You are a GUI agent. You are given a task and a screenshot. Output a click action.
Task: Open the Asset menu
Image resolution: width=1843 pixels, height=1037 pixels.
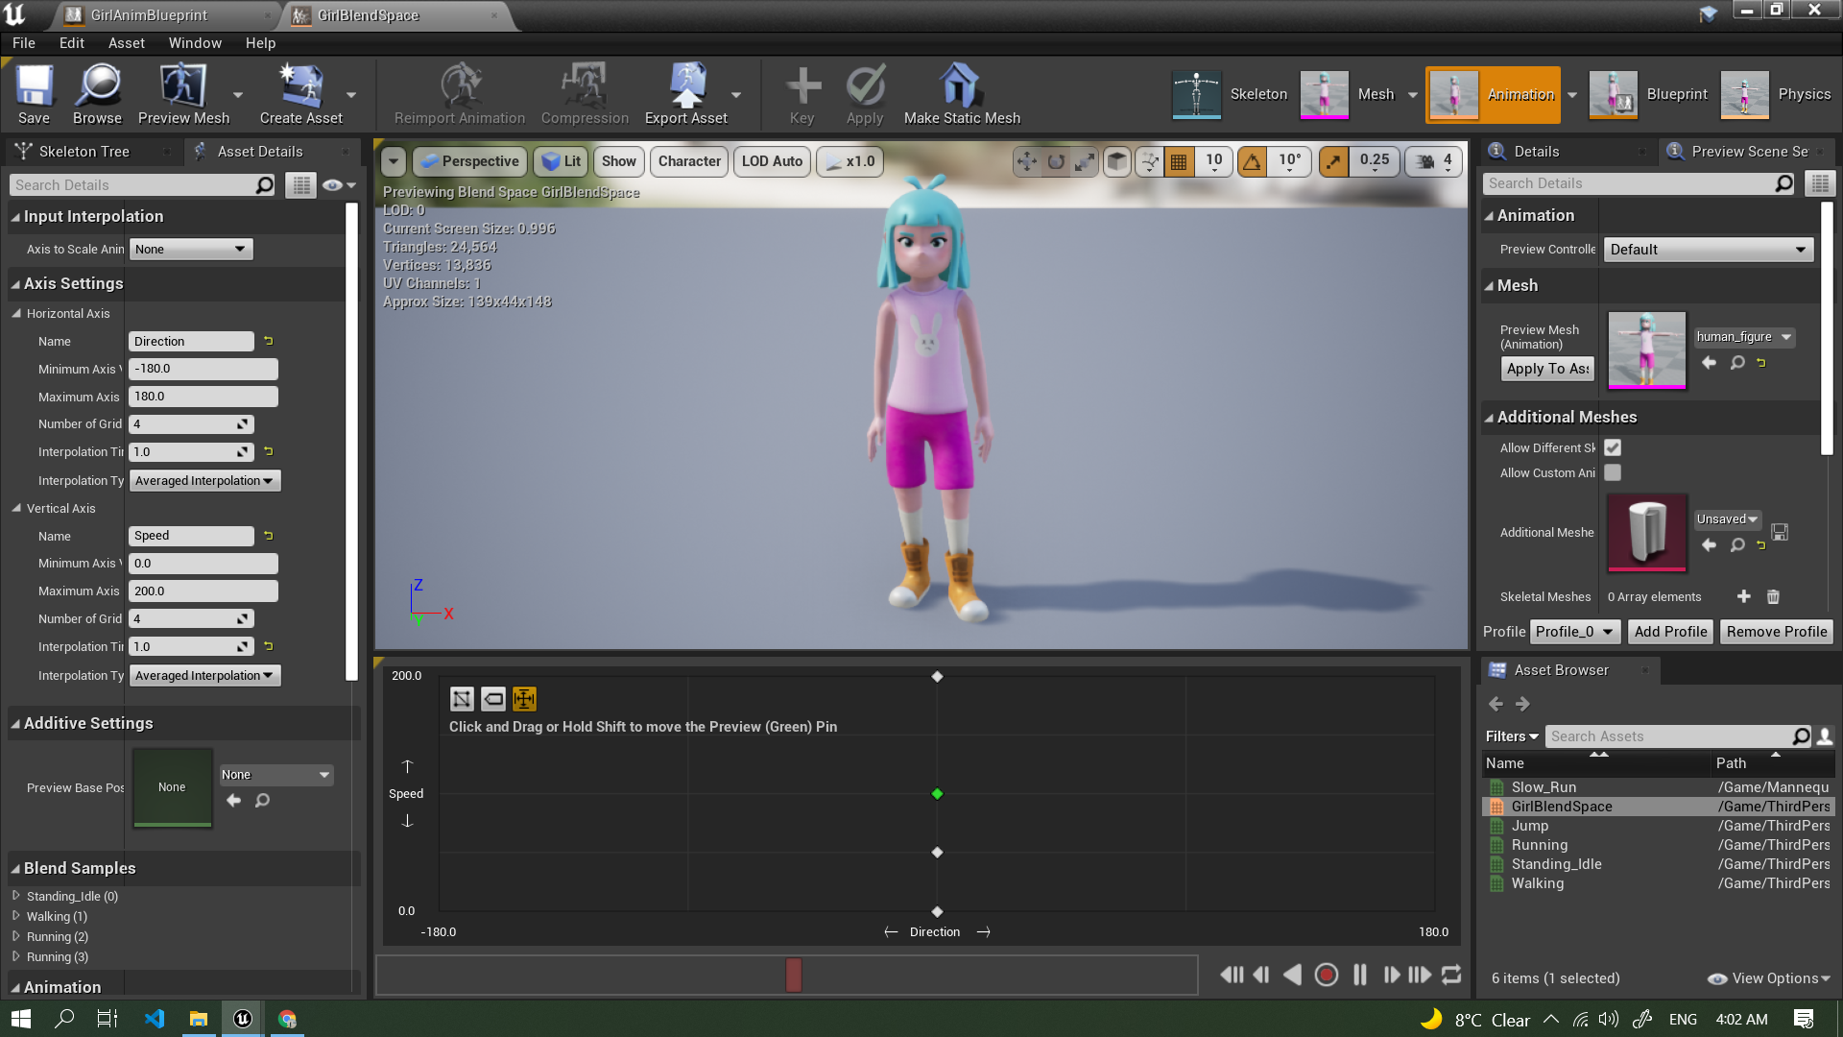tap(126, 43)
